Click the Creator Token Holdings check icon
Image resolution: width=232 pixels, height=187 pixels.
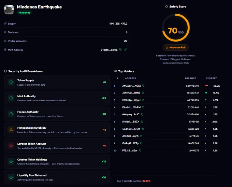pyautogui.click(x=11, y=161)
